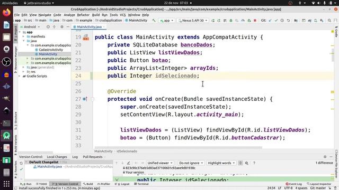Open the Navigate menu
This screenshot has width=339, height=190.
click(44, 15)
